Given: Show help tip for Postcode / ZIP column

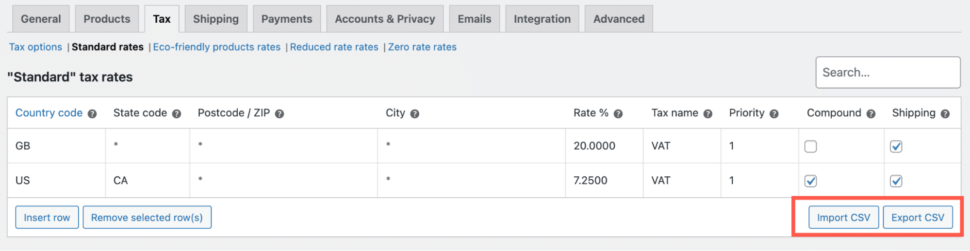Looking at the screenshot, I should pos(279,114).
